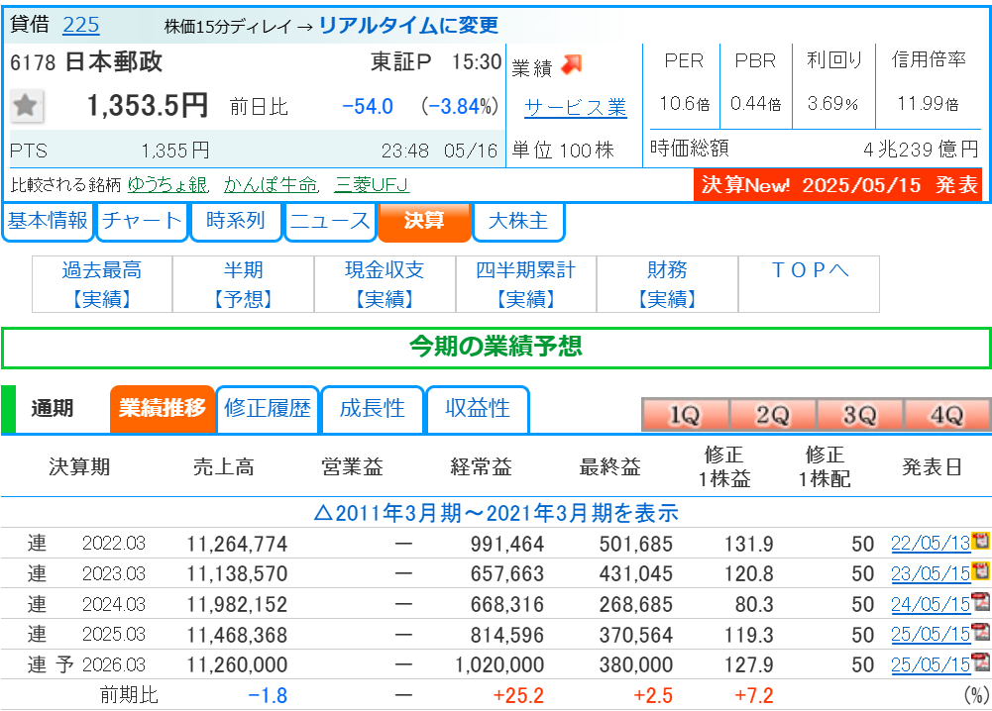This screenshot has width=992, height=711.
Task: Click the PTS price 1,355円
Action: point(175,151)
